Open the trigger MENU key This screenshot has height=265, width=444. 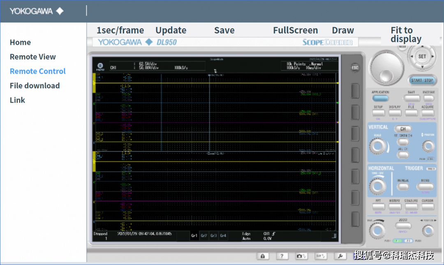coord(425,187)
